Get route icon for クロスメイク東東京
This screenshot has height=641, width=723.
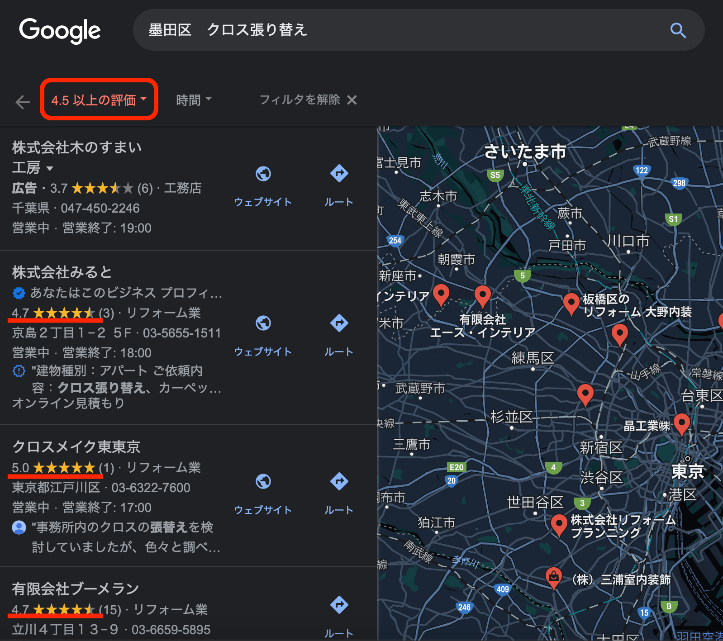pyautogui.click(x=339, y=481)
